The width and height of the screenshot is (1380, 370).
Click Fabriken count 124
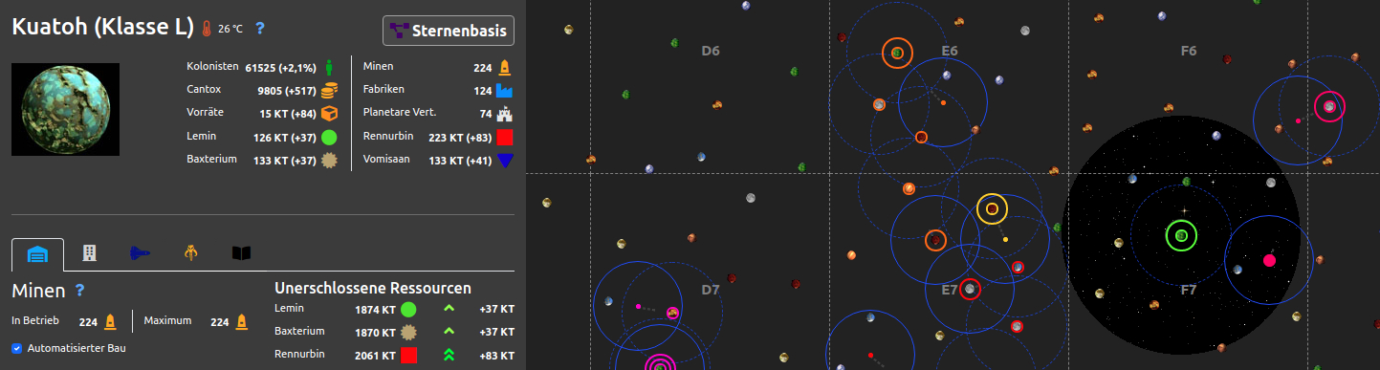[x=482, y=91]
